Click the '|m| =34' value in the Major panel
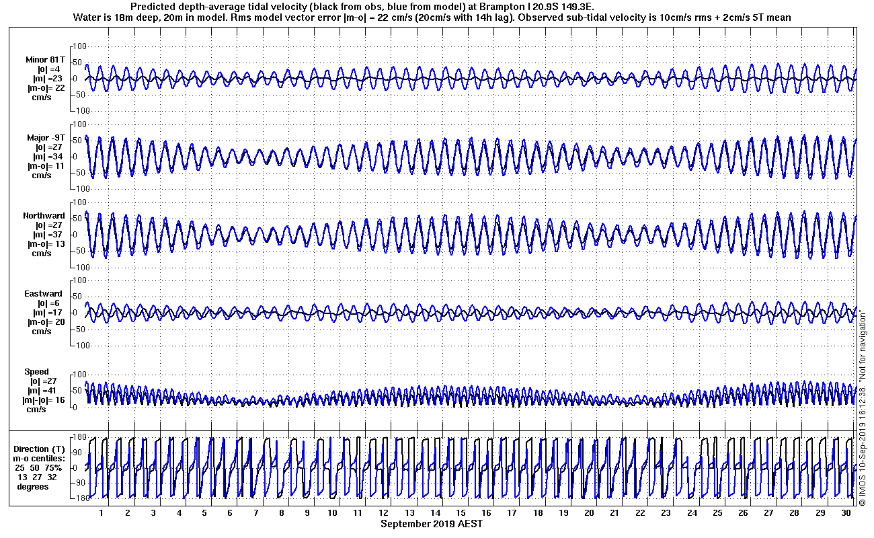This screenshot has height=538, width=874. click(x=47, y=157)
